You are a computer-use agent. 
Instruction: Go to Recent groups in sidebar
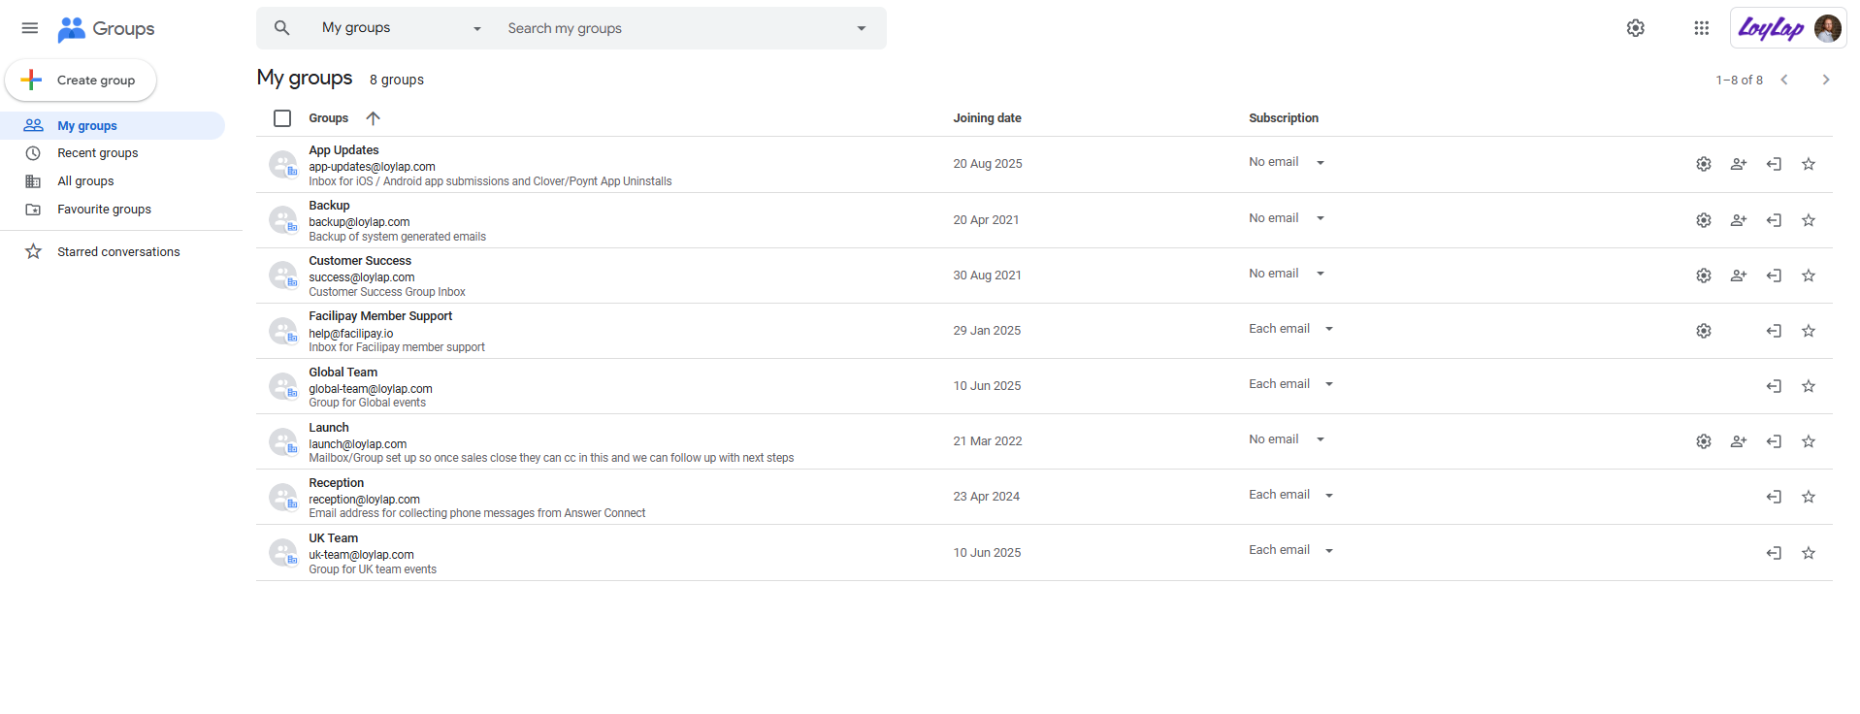[97, 153]
